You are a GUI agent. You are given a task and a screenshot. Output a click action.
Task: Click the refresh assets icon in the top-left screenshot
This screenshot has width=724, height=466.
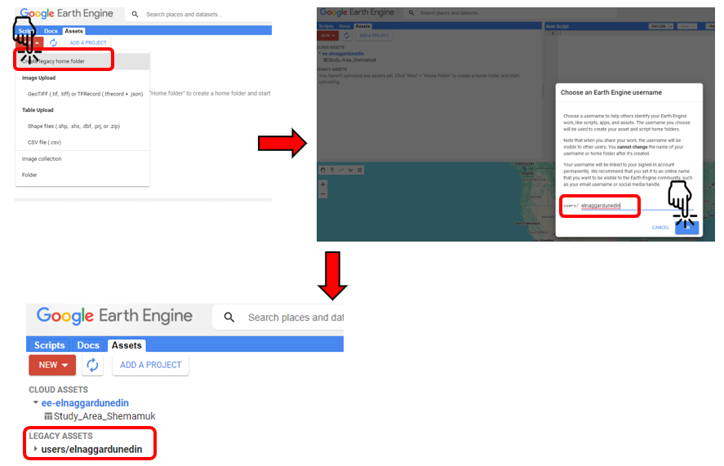[x=54, y=42]
